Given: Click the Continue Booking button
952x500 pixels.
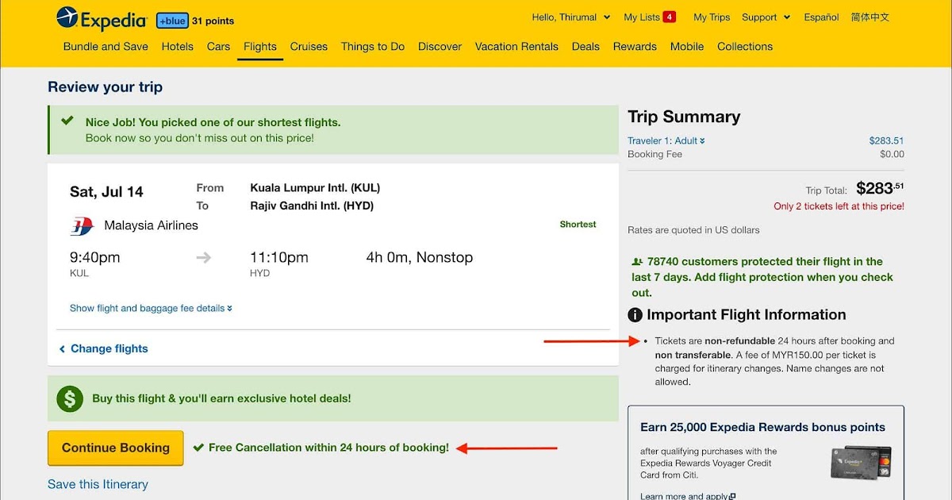Looking at the screenshot, I should tap(116, 448).
